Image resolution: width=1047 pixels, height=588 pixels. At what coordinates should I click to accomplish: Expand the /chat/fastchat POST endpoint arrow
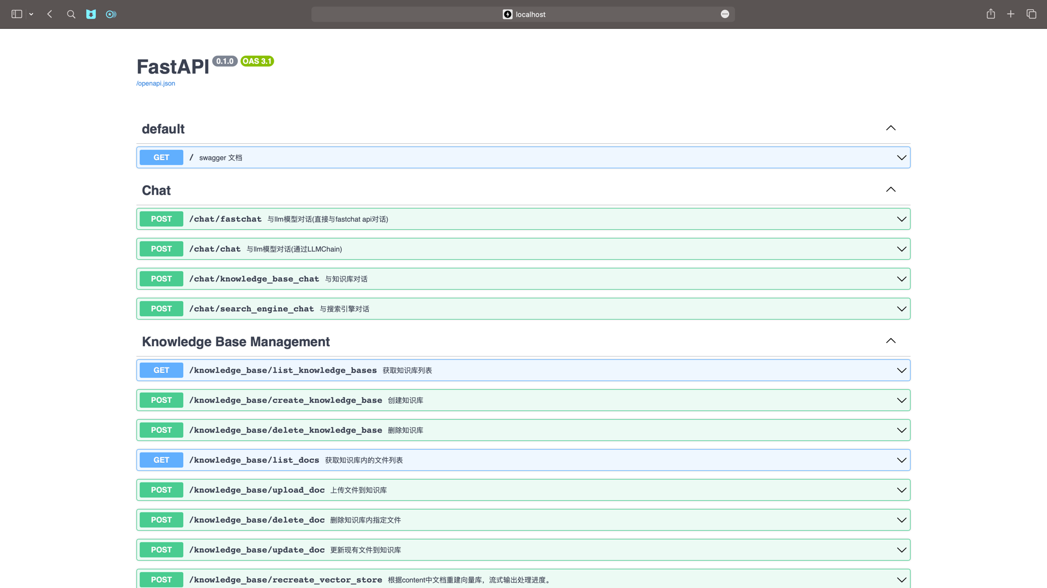[901, 219]
